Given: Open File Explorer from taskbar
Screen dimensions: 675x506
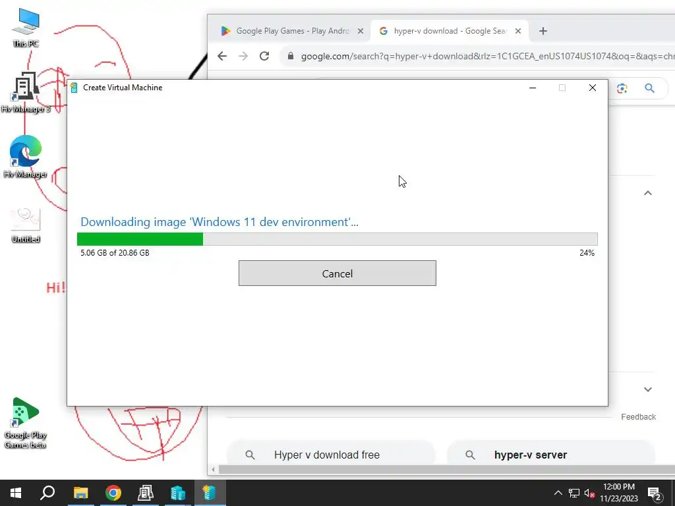Looking at the screenshot, I should point(80,493).
